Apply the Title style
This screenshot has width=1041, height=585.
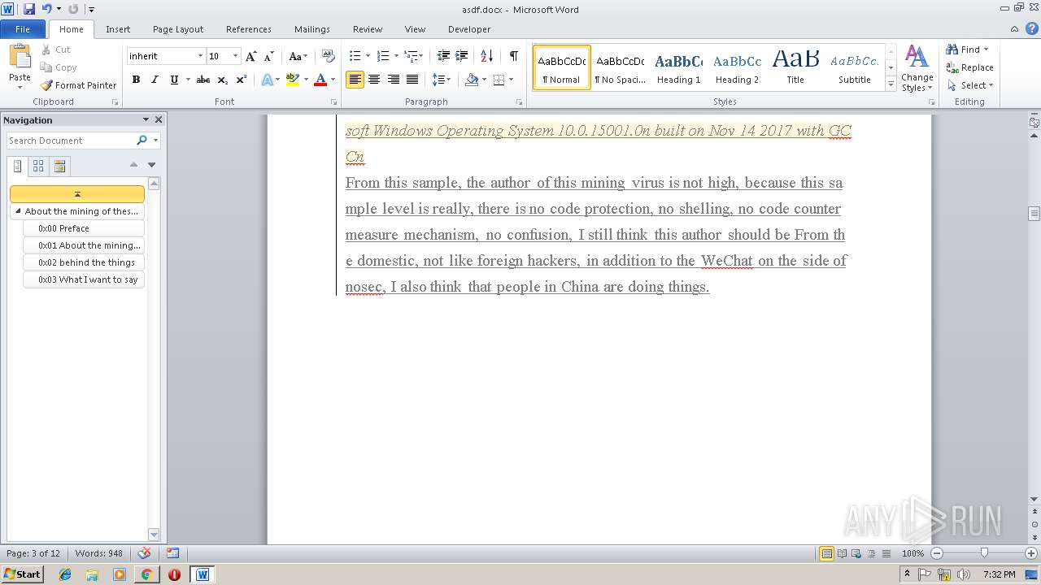point(795,67)
